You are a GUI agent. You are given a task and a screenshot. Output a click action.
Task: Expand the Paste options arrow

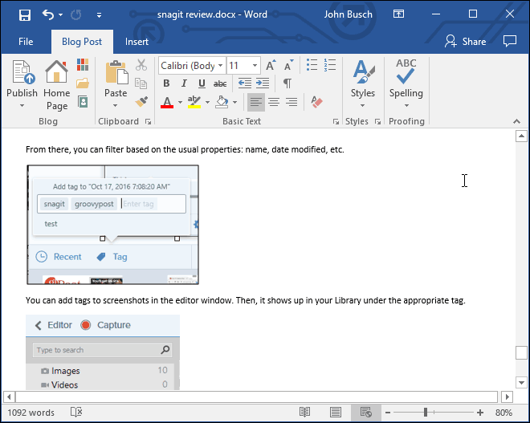tap(116, 106)
